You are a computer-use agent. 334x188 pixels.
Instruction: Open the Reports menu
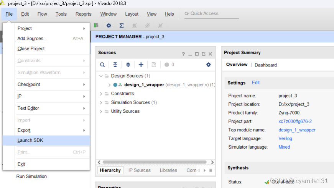(x=84, y=14)
